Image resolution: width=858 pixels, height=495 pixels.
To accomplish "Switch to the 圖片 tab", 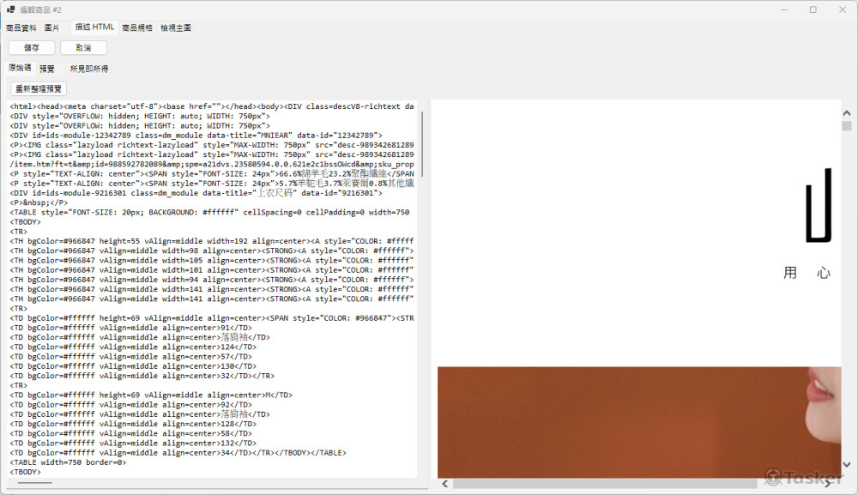I will [52, 28].
